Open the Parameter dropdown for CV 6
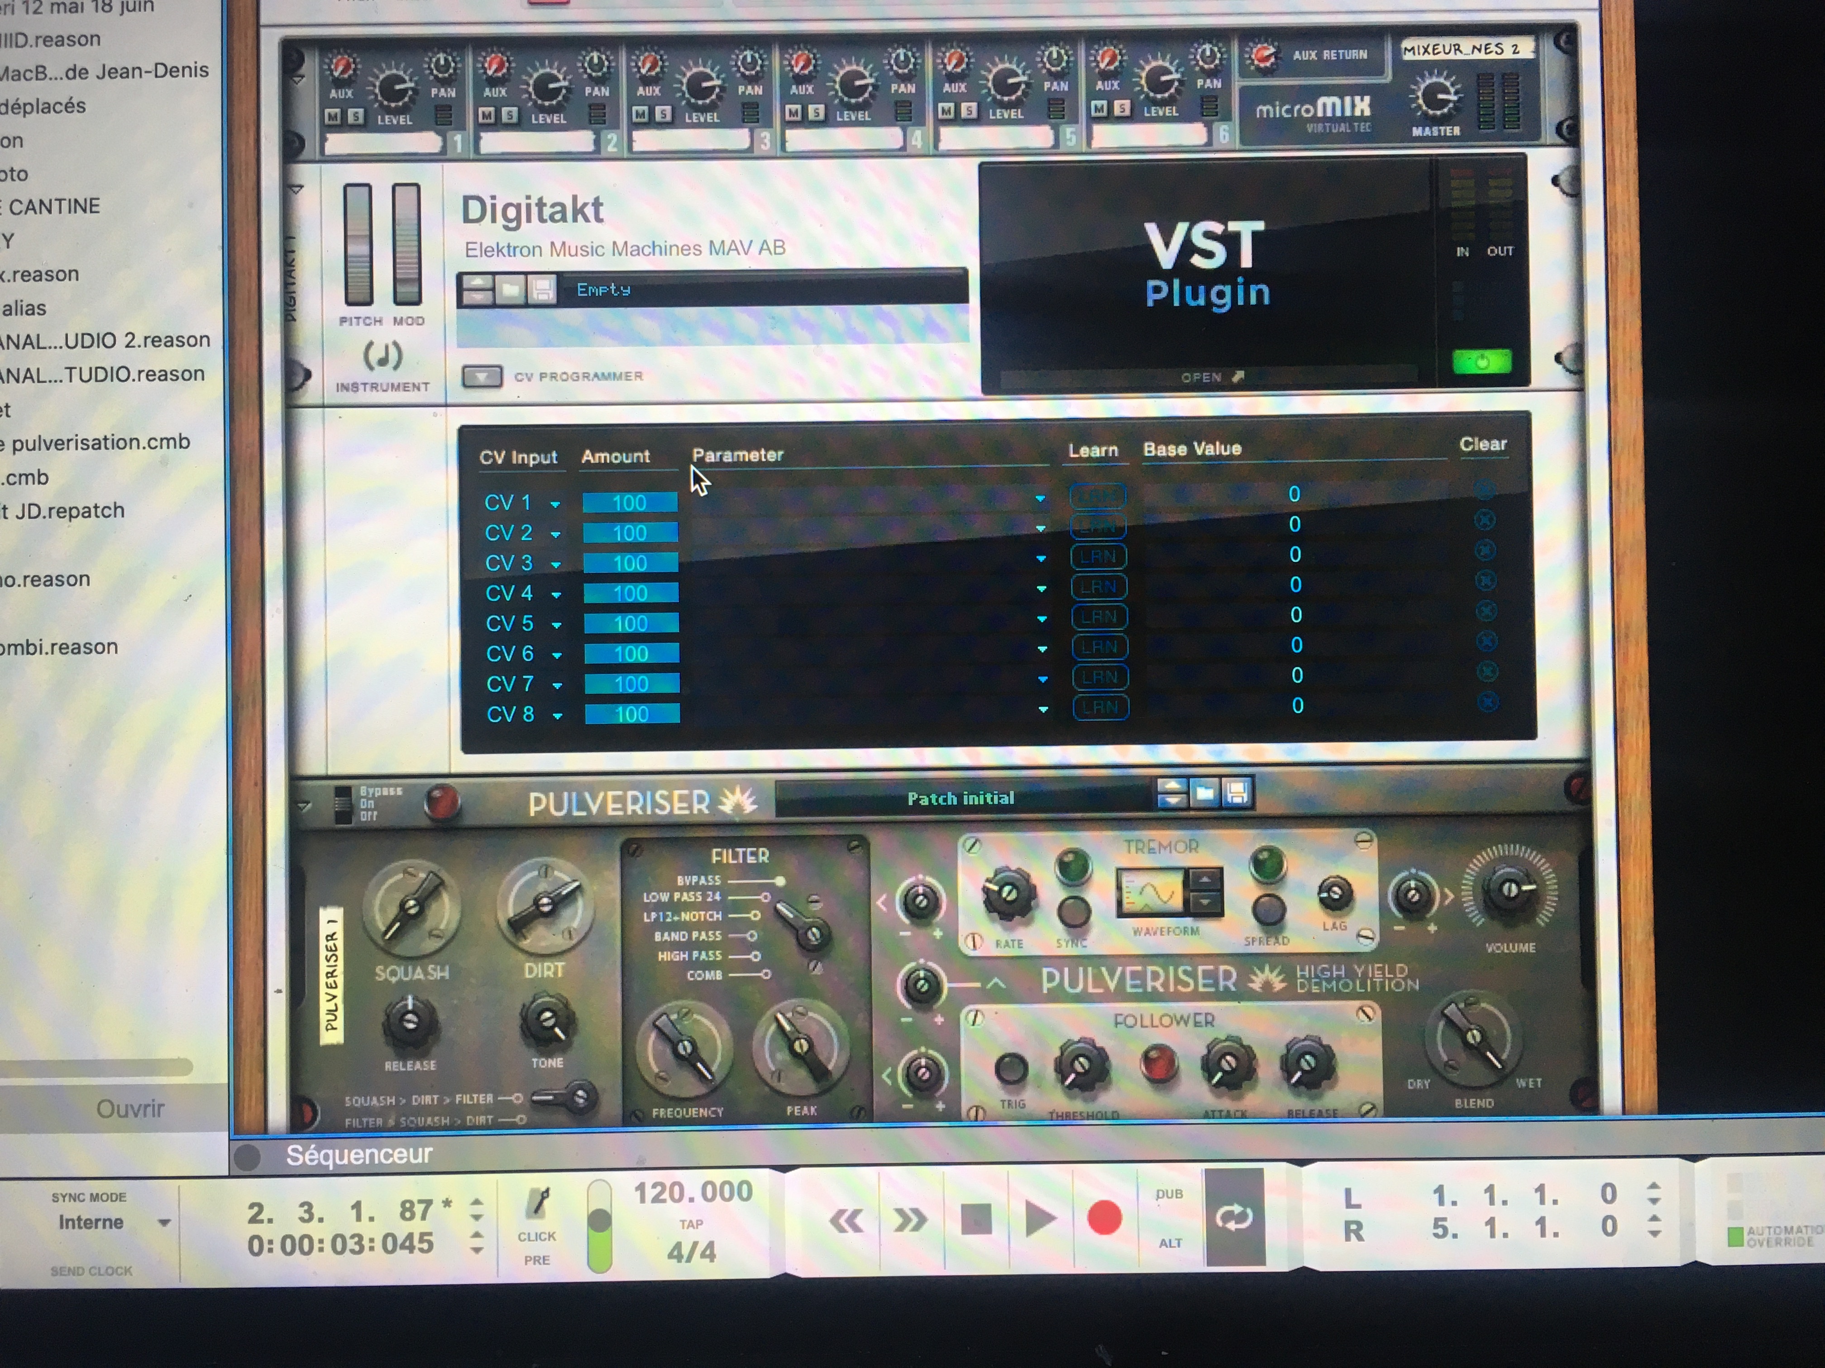The height and width of the screenshot is (1368, 1825). pos(1042,649)
